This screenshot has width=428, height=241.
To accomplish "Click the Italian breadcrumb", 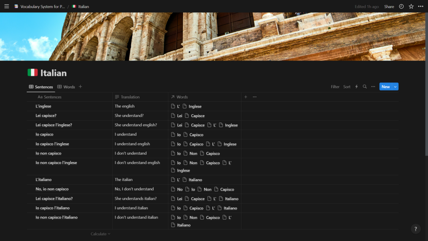I will point(80,6).
